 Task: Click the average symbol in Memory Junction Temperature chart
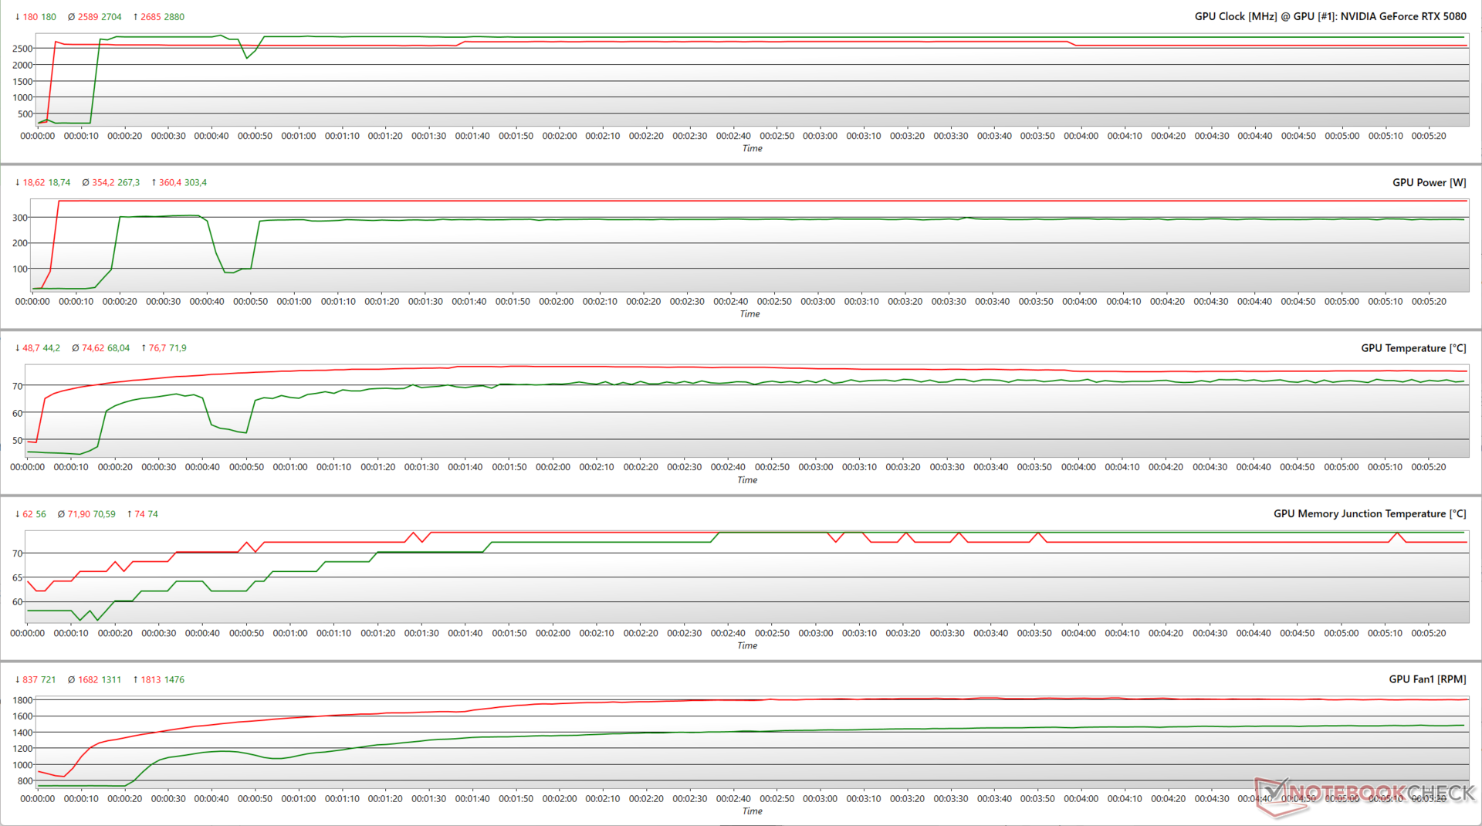(61, 514)
